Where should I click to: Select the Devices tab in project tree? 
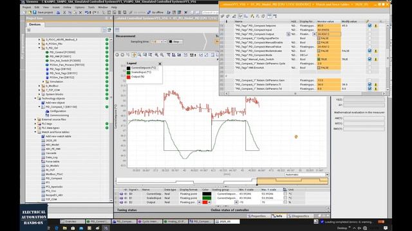(x=35, y=24)
